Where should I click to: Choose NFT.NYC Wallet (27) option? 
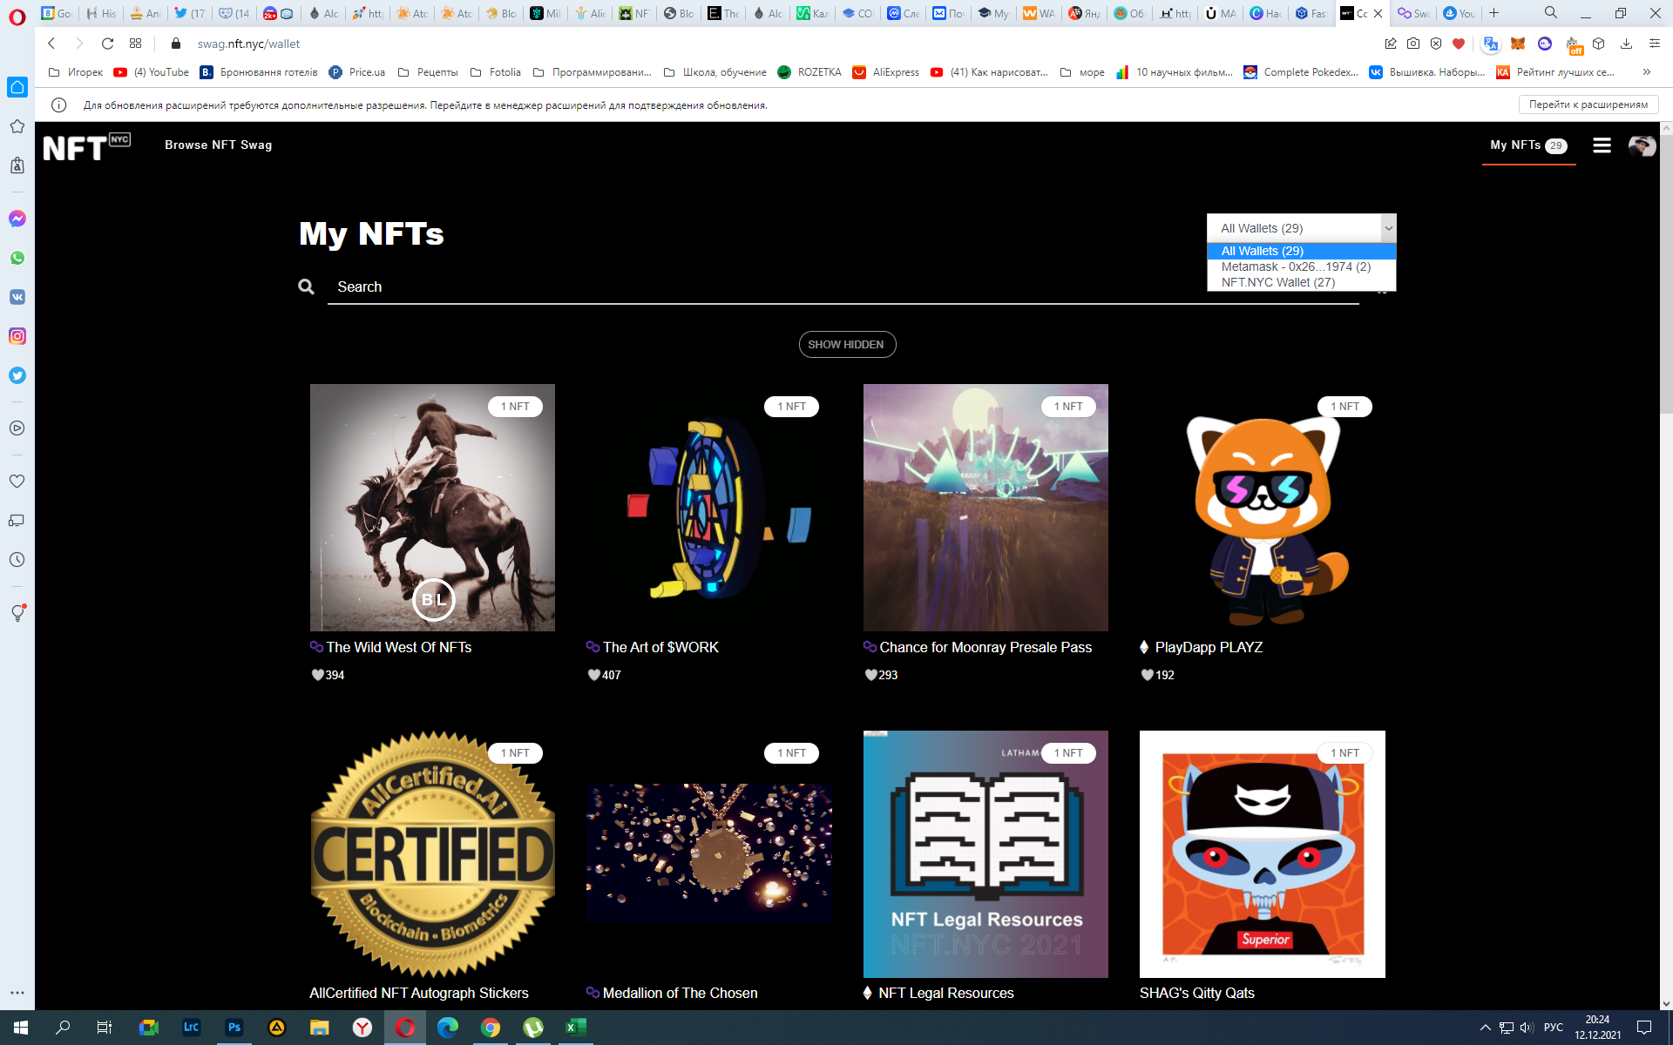tap(1301, 282)
